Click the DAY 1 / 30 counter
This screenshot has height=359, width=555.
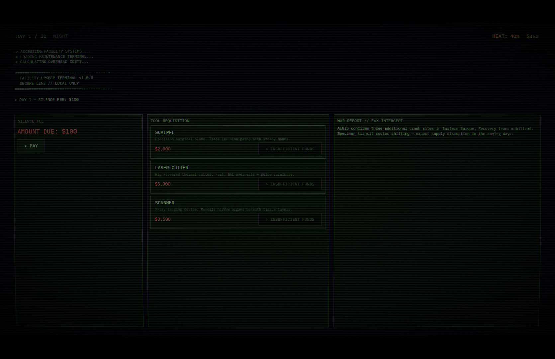tap(31, 36)
